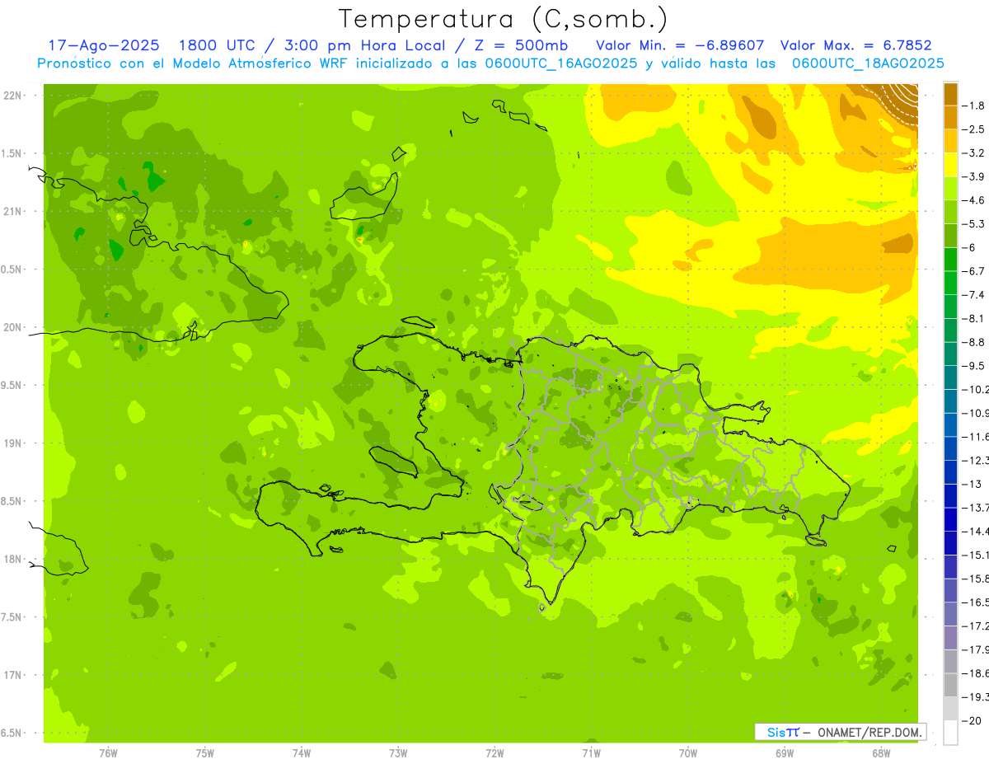Click the purple swatch between -17.2 and -17.9
989x764 pixels.
pos(950,638)
